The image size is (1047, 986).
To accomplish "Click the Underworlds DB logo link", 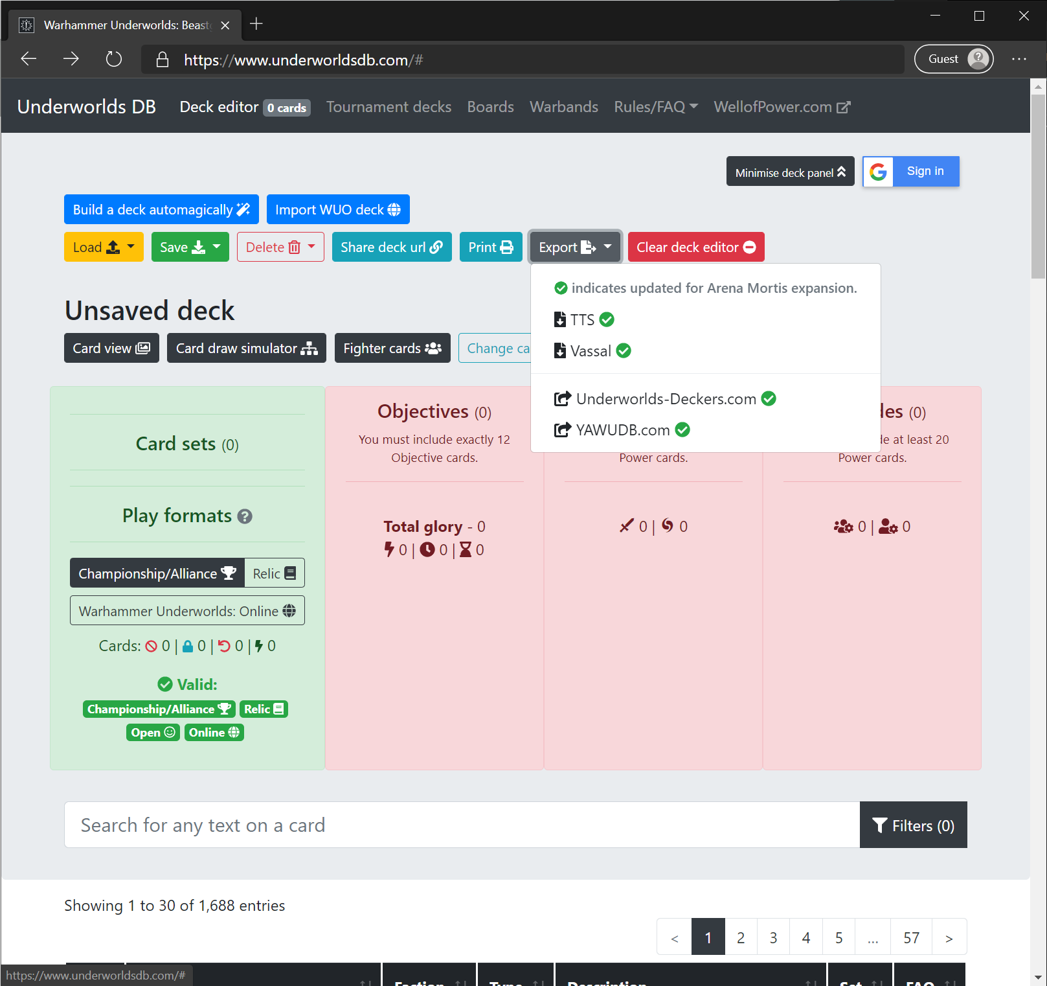I will point(87,106).
